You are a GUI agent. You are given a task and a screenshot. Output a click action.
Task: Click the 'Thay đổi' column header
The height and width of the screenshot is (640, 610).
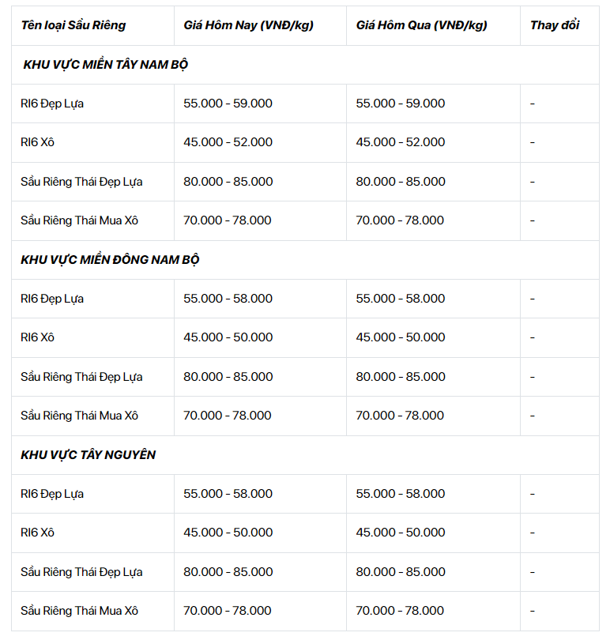pos(555,25)
